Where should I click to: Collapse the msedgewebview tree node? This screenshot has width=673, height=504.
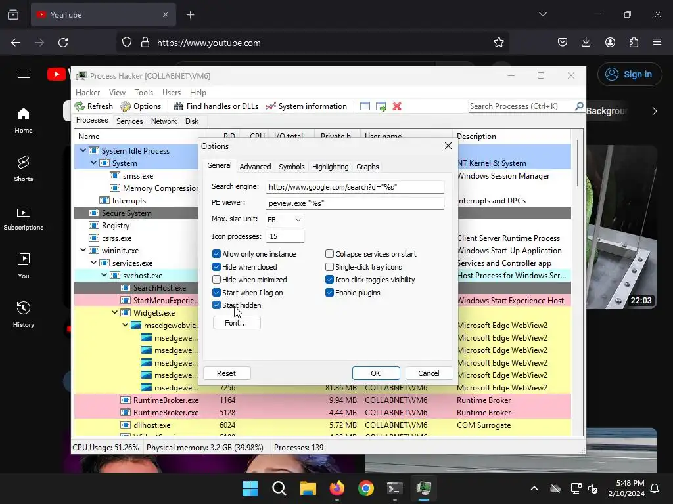[125, 325]
